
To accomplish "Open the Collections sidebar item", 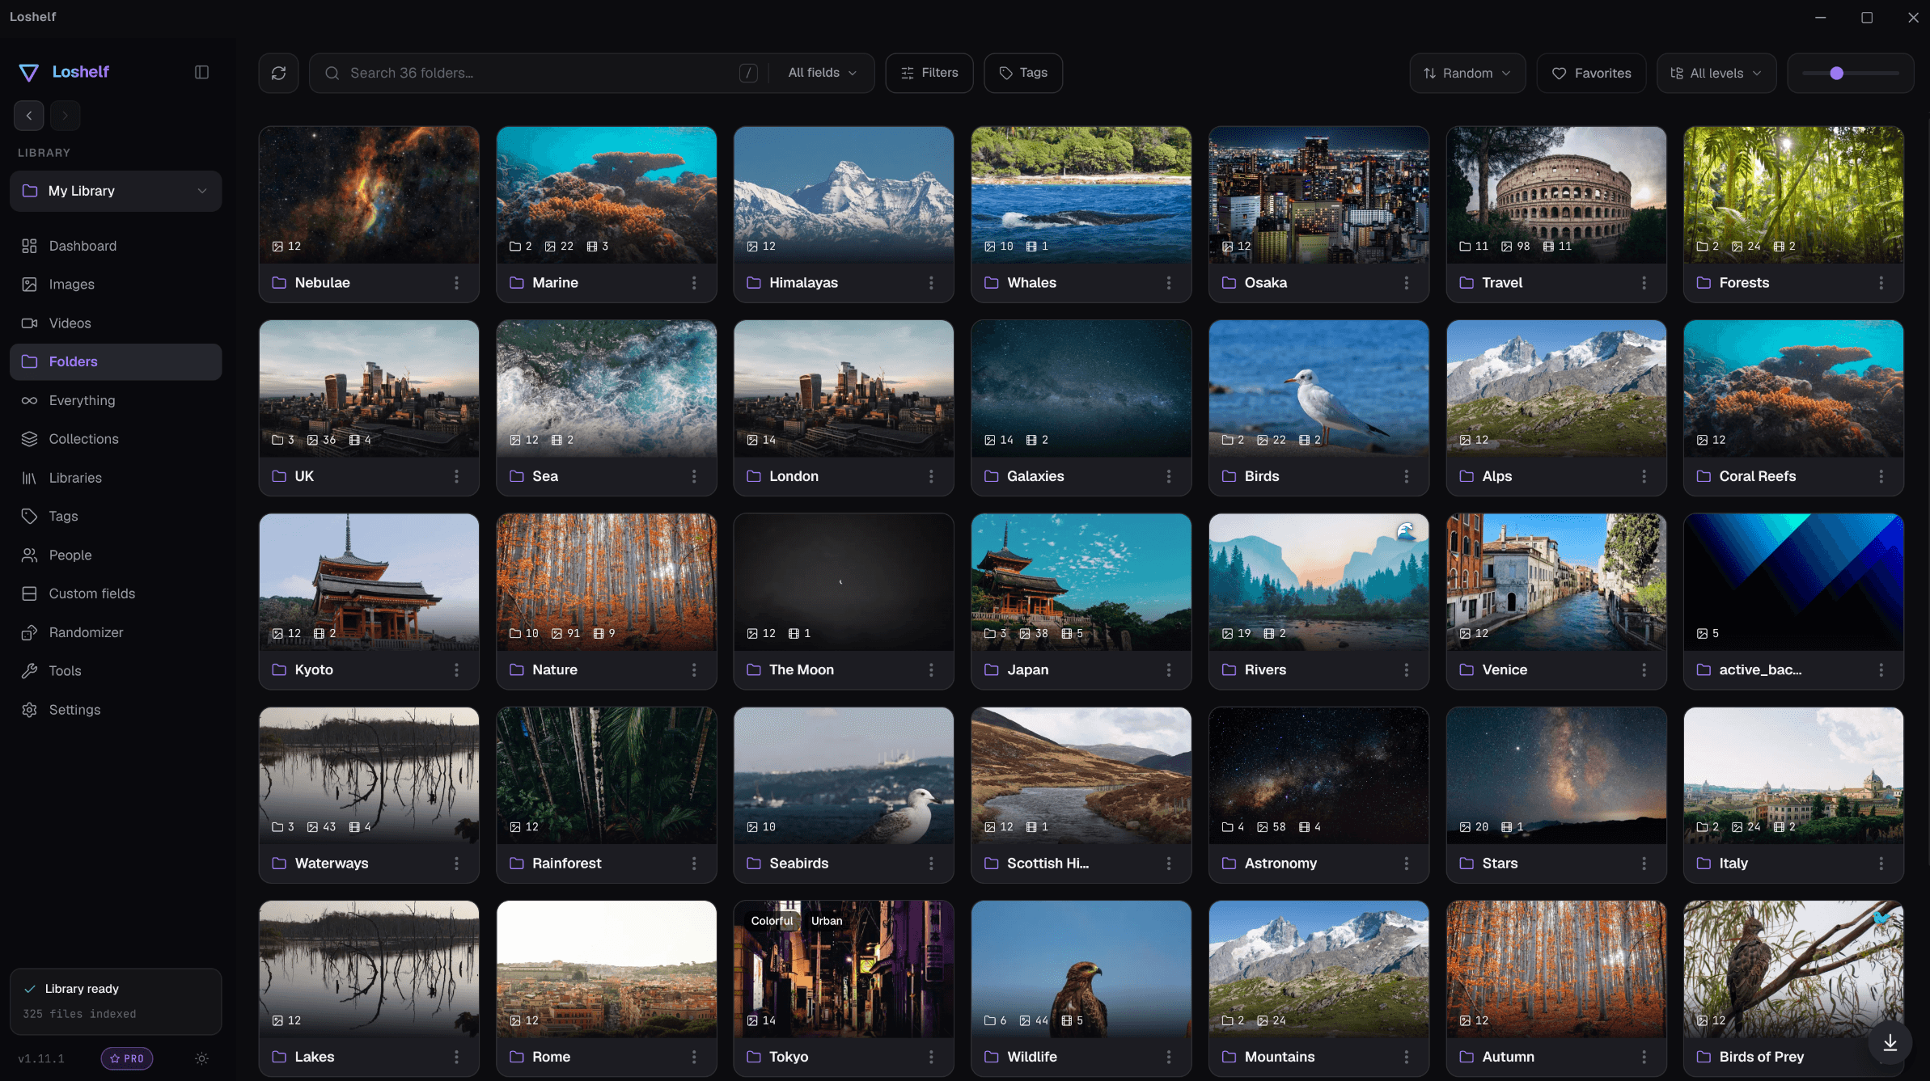I will (x=116, y=439).
